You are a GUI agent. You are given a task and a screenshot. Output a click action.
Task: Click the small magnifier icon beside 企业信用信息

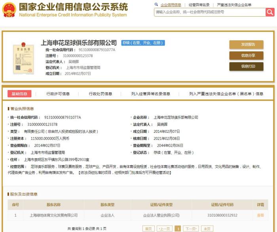click(156, 4)
